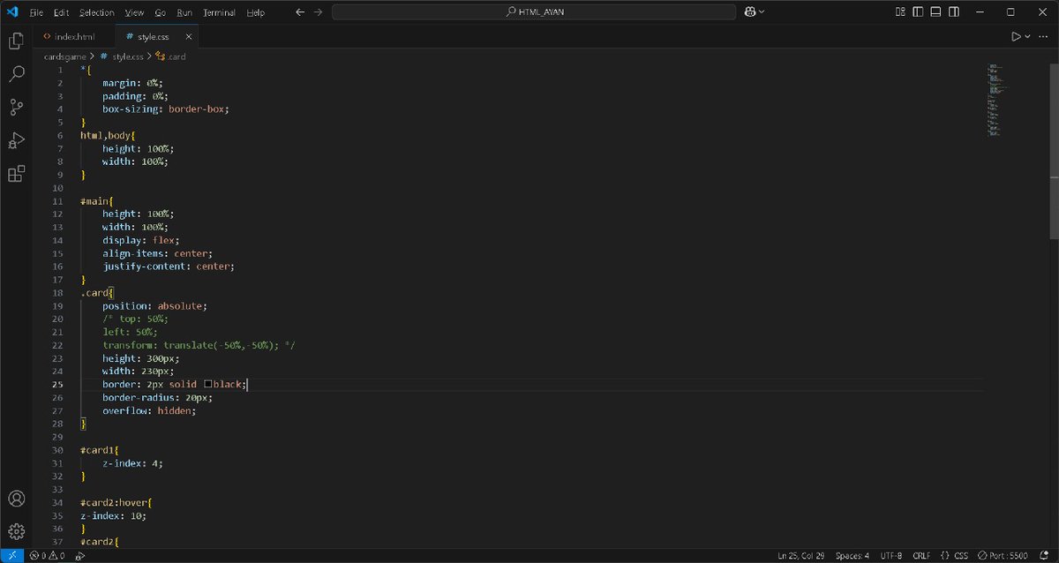Click Port : 5500 Live Server

coord(1003,556)
